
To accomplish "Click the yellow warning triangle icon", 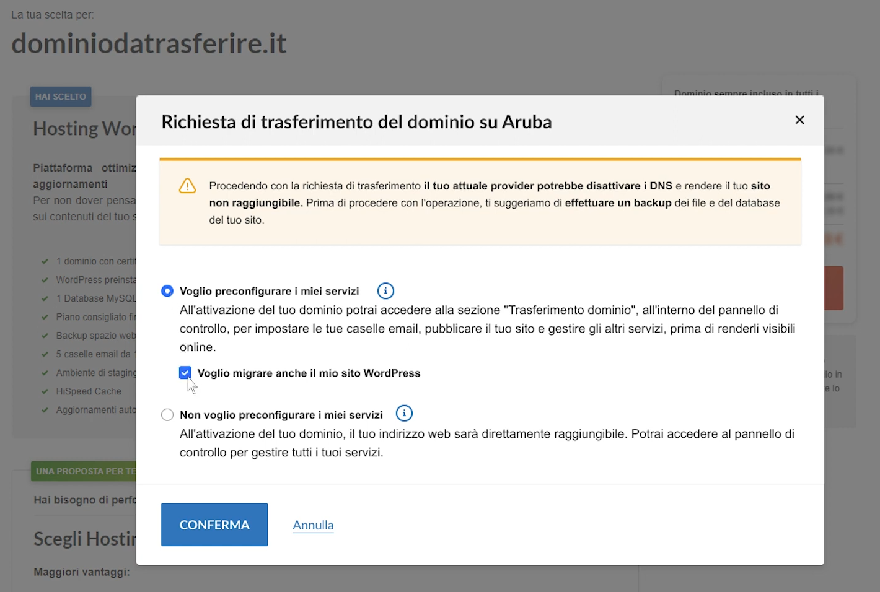I will (x=187, y=186).
